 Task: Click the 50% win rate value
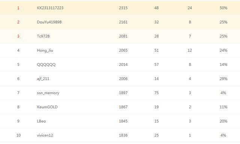point(223,8)
